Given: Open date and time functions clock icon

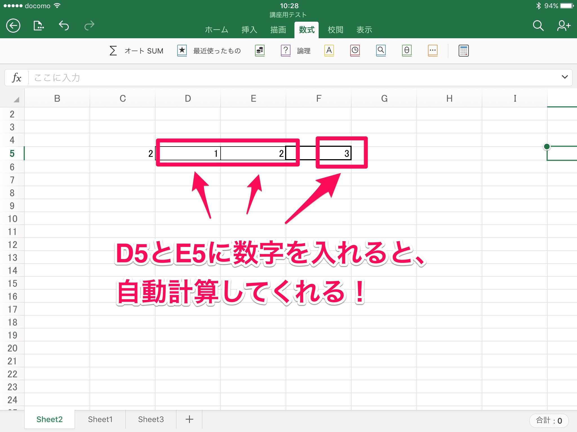Looking at the screenshot, I should [x=355, y=51].
